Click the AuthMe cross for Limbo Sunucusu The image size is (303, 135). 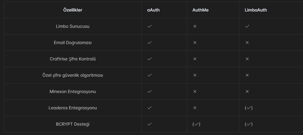point(195,26)
